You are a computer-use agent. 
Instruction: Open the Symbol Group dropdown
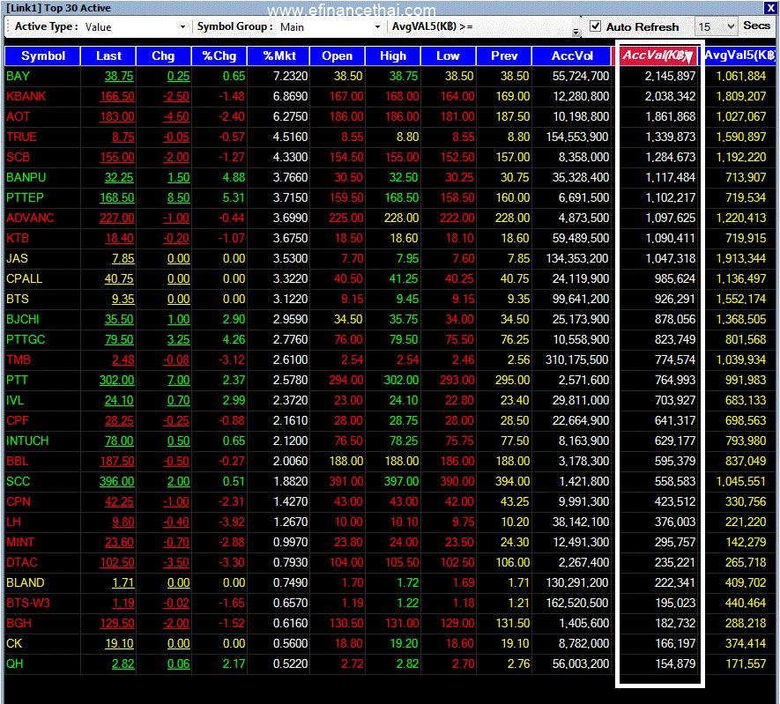coord(377,26)
